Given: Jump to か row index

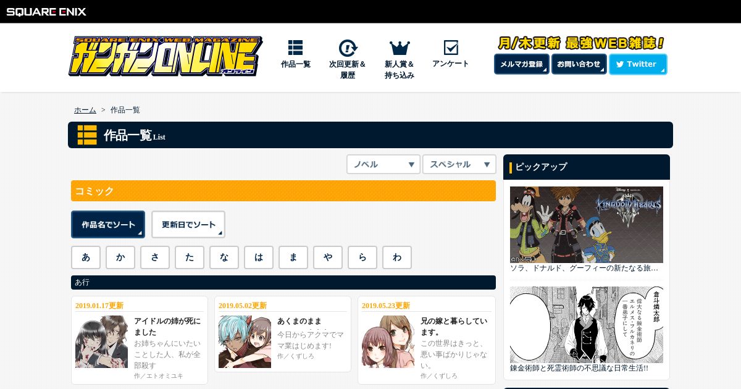Looking at the screenshot, I should tap(120, 257).
